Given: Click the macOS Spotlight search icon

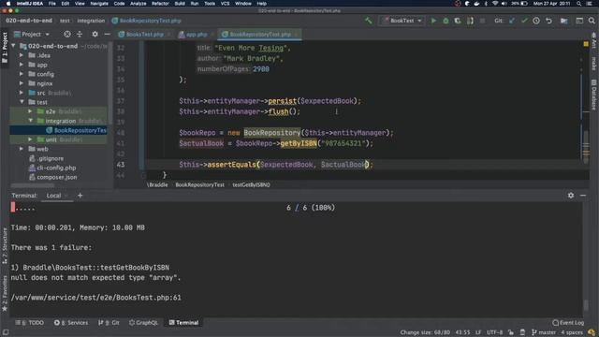Looking at the screenshot, I should (x=579, y=4).
